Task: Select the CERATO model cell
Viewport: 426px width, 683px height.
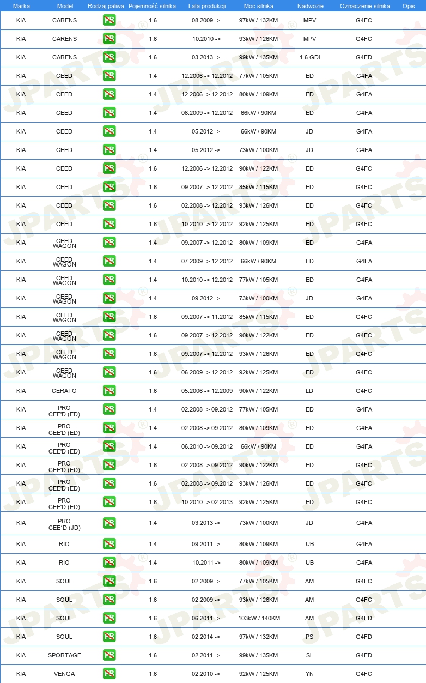Action: [x=64, y=391]
